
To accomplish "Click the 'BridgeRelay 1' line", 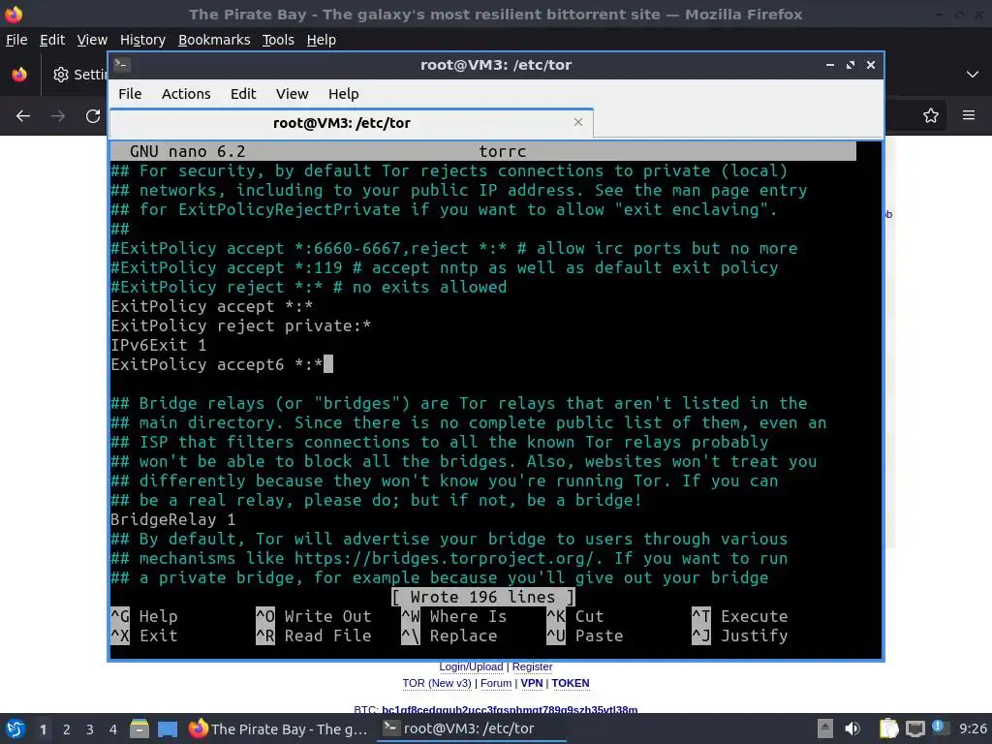I will click(172, 519).
